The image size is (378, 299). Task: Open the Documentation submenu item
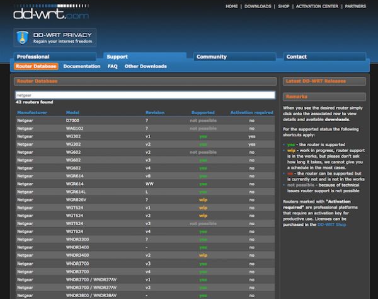tap(82, 66)
